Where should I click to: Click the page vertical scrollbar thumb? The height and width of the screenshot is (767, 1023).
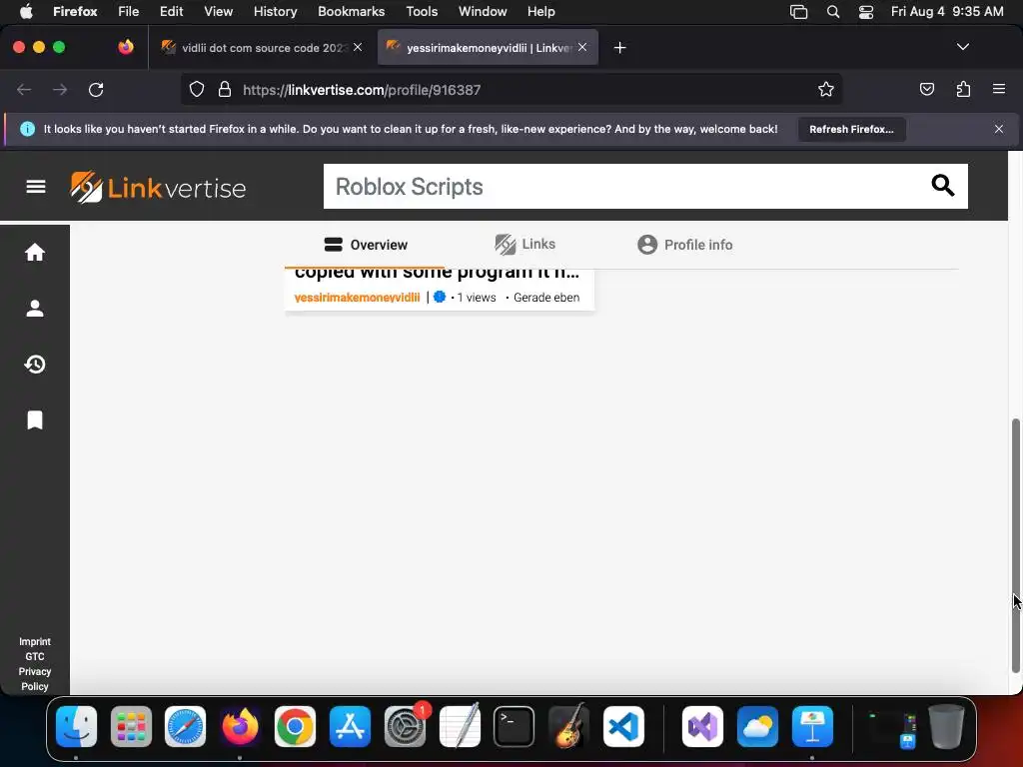click(1015, 545)
